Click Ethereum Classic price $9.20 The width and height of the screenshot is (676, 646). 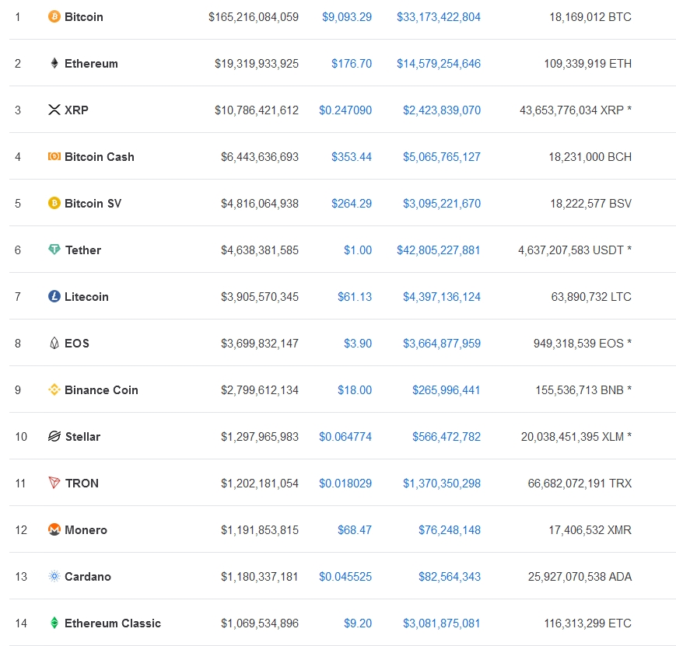point(357,623)
